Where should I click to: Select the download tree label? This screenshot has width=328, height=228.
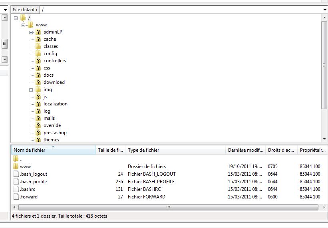[54, 82]
